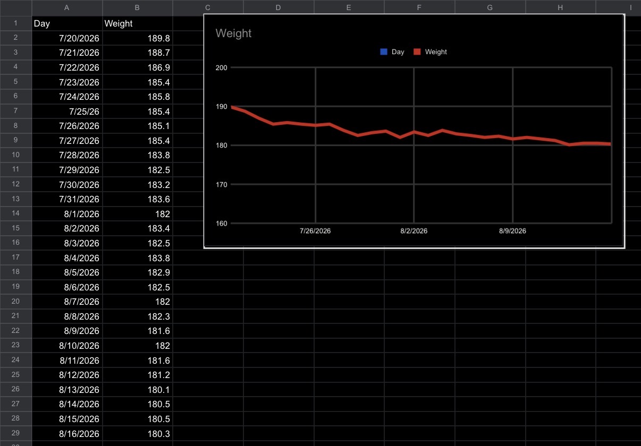Click the weight value 183.4
Viewport: 641px width, 446px height.
pos(138,228)
